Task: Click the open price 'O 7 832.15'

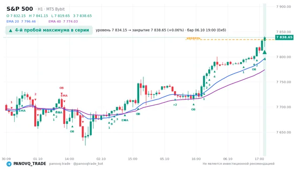Action: click(x=16, y=15)
